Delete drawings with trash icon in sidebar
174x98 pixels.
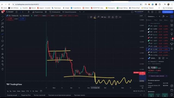coord(2,69)
